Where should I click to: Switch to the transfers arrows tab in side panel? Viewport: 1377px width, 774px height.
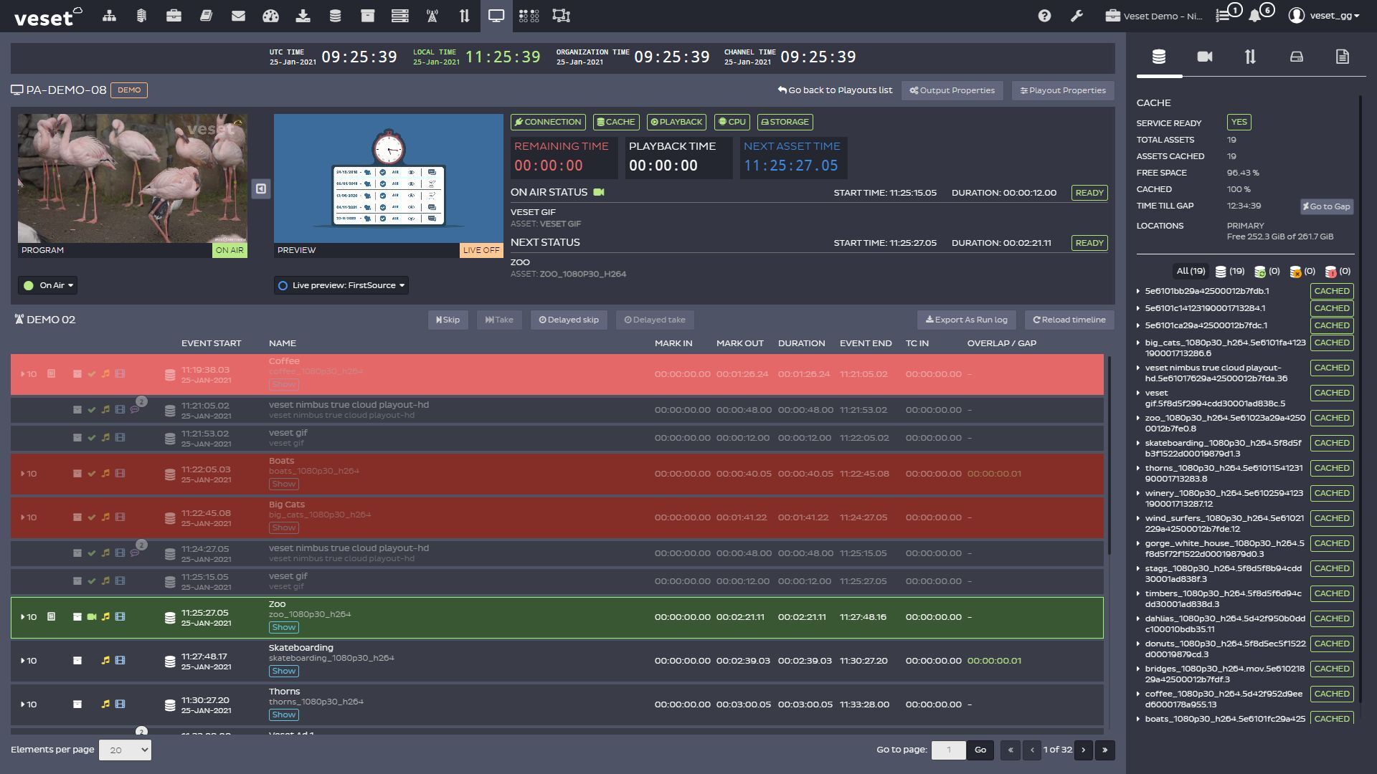[1250, 57]
